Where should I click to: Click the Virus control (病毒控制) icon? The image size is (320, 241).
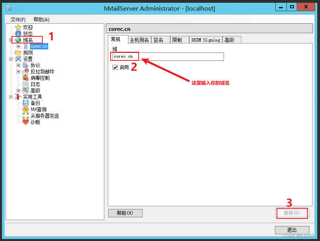(26, 78)
